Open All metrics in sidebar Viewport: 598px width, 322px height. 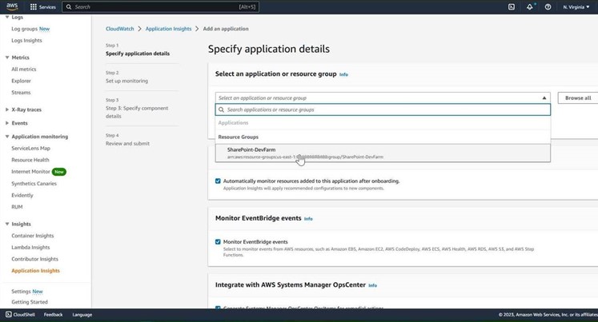point(24,69)
